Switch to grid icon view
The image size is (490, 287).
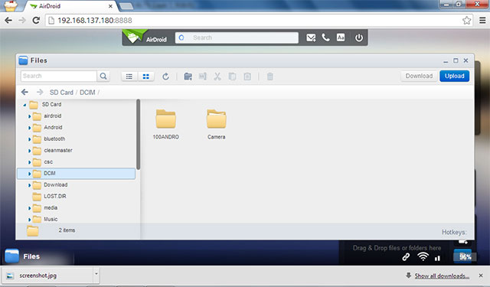click(x=145, y=77)
